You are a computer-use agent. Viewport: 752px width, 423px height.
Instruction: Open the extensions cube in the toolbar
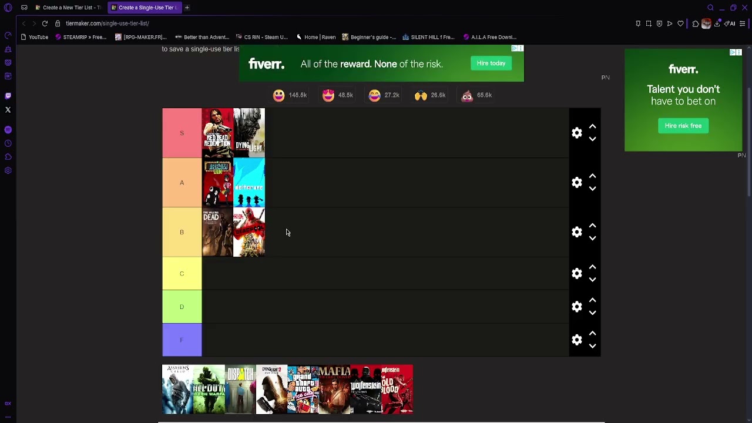click(x=696, y=23)
